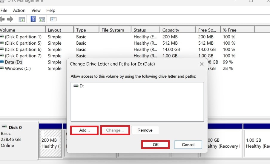Sort by % Free column header
The height and width of the screenshot is (164, 270).
[237, 30]
